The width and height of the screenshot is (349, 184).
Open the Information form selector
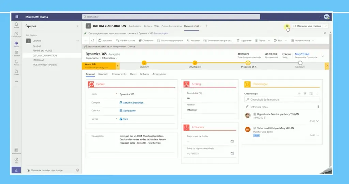109,58
